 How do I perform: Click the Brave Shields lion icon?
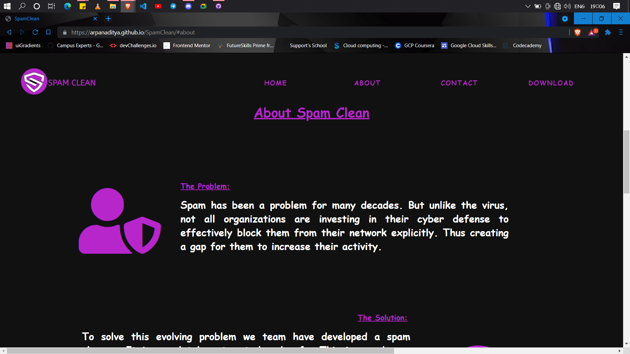pyautogui.click(x=577, y=32)
